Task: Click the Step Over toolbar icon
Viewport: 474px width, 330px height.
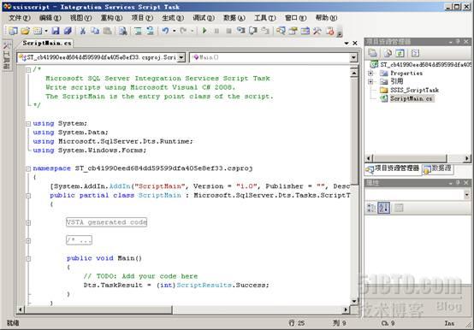Action: tap(253, 31)
